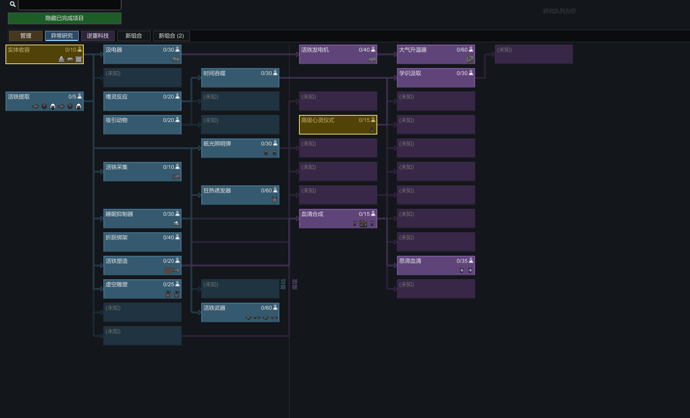Click the 眩光照明弹 research title
690x418 pixels.
click(217, 144)
